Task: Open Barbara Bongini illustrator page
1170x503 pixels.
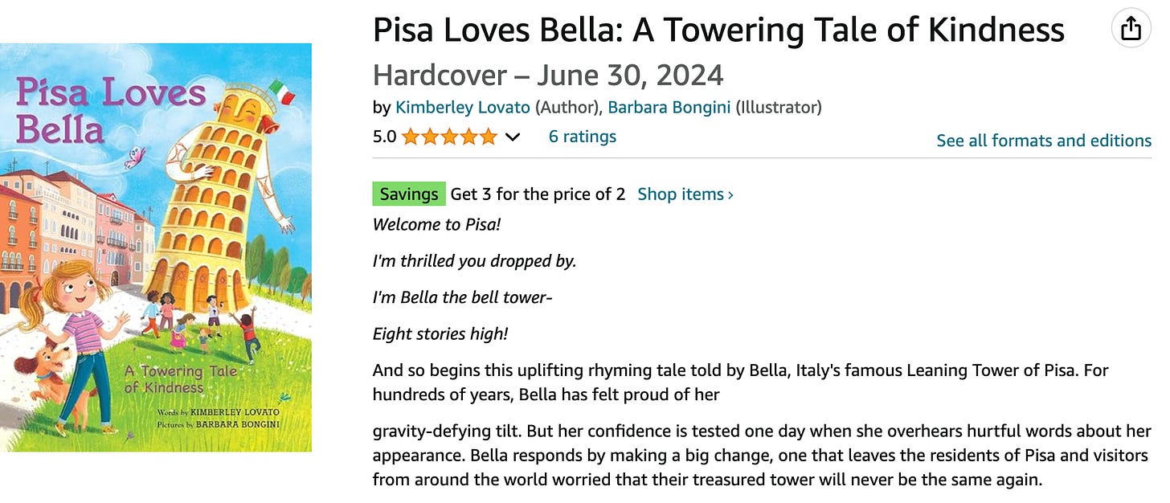Action: [669, 107]
